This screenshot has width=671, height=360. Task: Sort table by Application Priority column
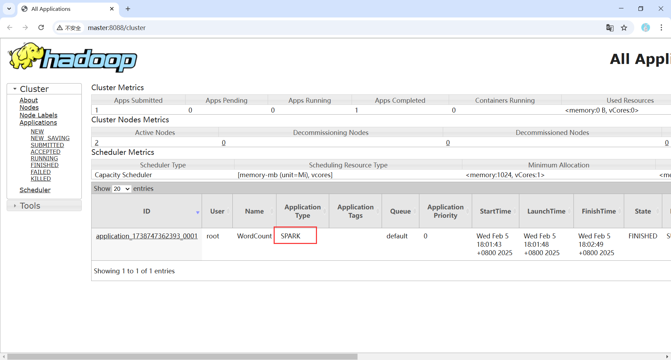point(446,211)
